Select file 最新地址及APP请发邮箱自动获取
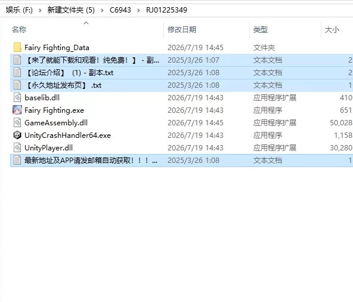This screenshot has height=302, width=353. click(91, 160)
